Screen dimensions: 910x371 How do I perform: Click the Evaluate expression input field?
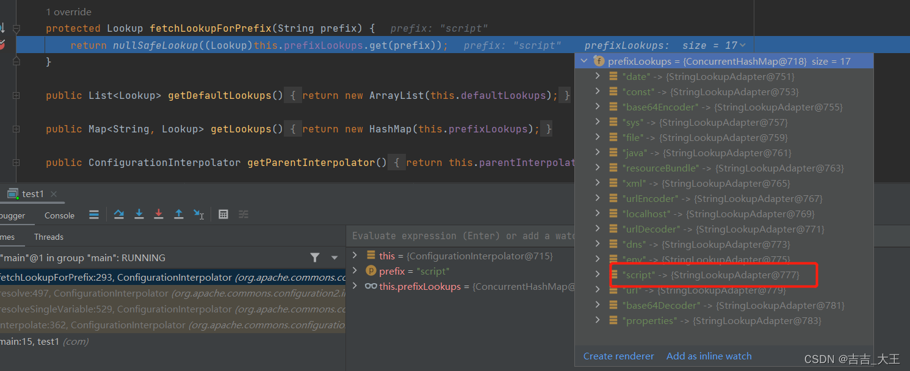click(458, 236)
